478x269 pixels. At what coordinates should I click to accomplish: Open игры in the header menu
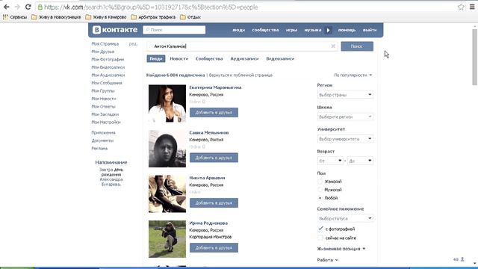291,30
